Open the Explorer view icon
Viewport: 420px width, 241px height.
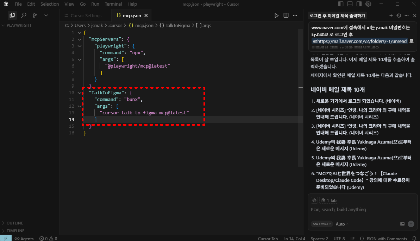click(x=12, y=15)
